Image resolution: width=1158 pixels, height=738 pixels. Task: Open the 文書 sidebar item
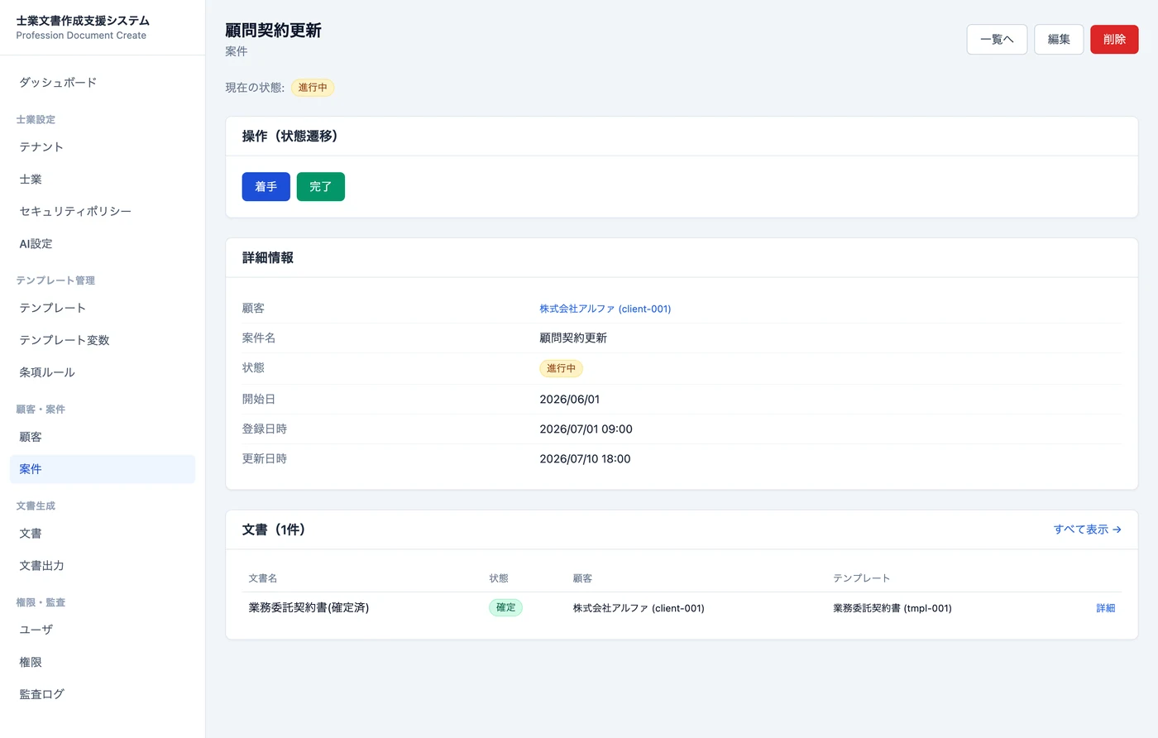point(103,534)
